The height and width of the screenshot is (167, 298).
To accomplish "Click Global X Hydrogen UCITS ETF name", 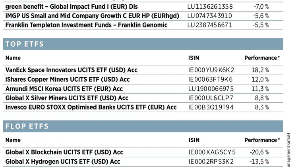I will point(63,161).
